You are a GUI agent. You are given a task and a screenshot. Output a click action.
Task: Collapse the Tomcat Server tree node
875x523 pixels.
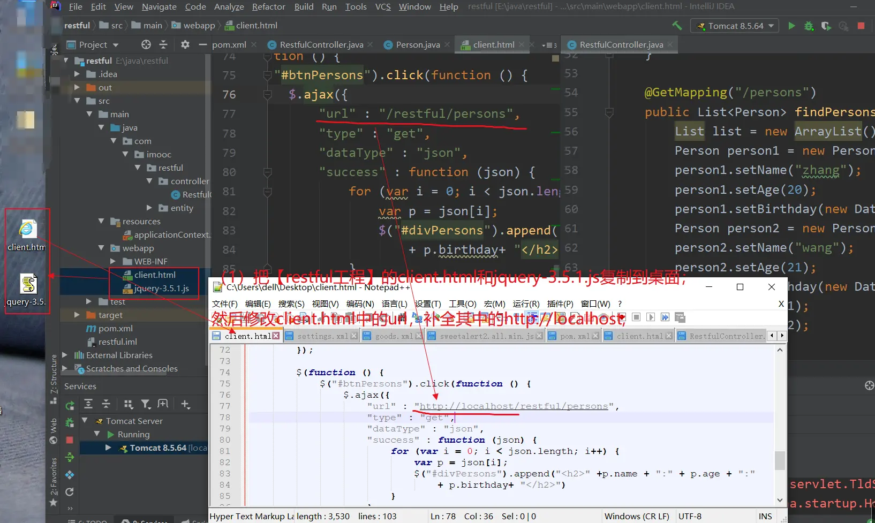pos(85,421)
